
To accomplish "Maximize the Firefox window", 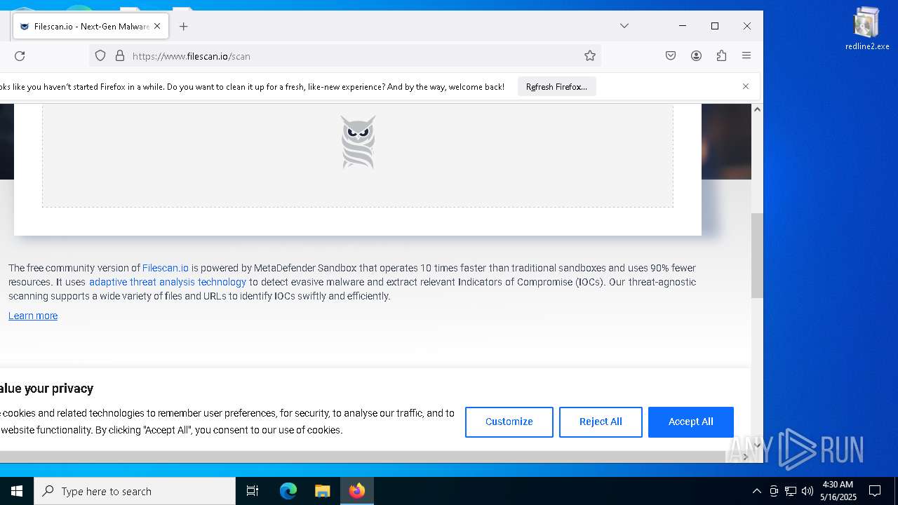I will pos(715,26).
